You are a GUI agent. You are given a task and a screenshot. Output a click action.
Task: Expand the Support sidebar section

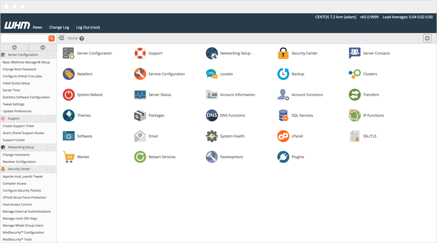[53, 118]
